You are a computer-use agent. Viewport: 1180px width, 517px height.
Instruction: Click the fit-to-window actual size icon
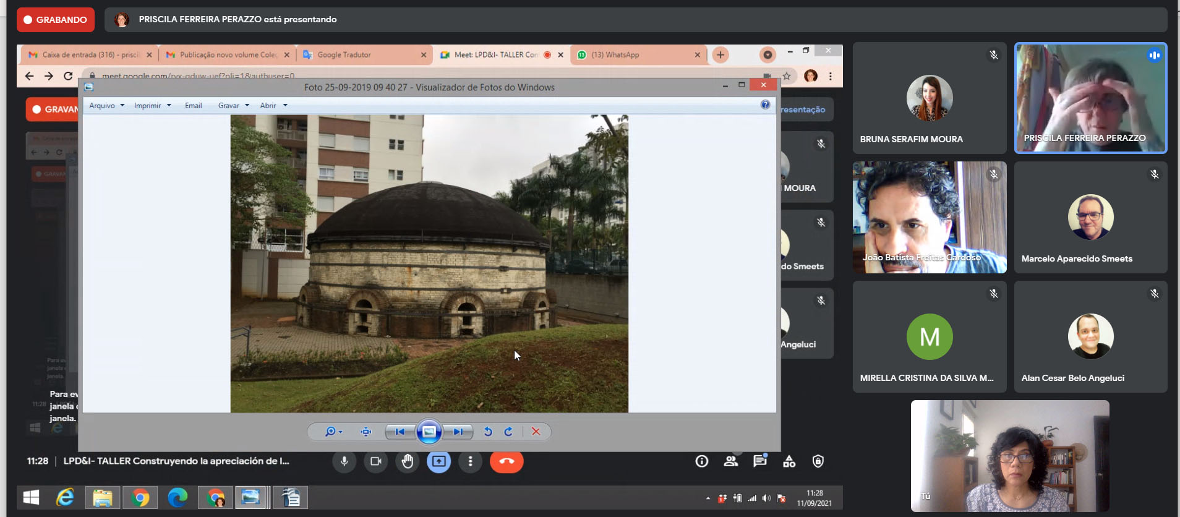366,432
